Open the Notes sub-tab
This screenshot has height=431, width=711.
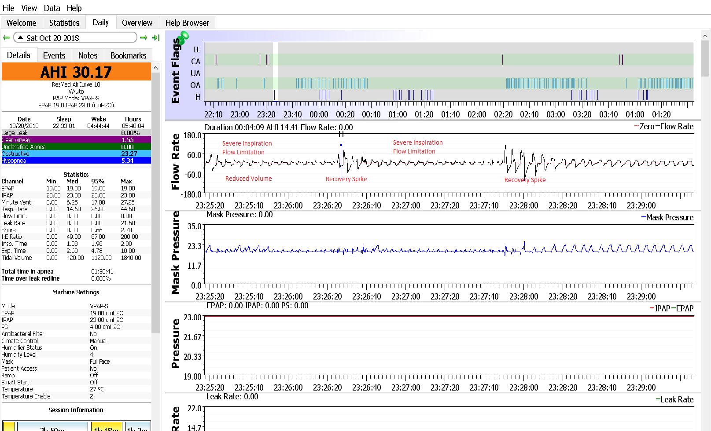(x=88, y=55)
